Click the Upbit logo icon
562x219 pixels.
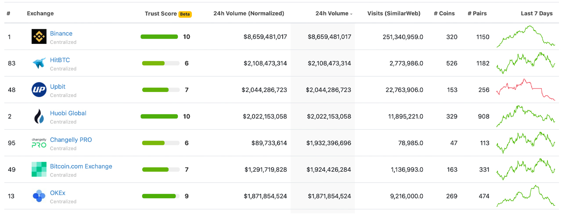tap(39, 90)
